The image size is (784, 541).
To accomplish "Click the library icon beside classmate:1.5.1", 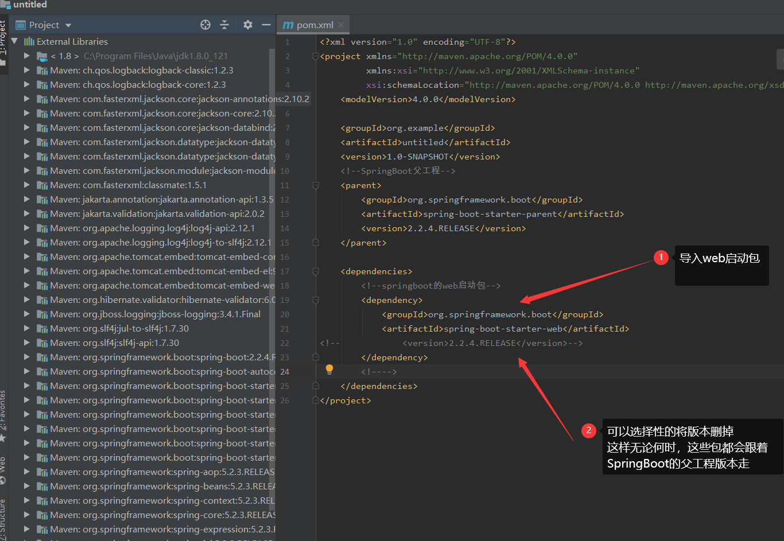I will tap(42, 185).
